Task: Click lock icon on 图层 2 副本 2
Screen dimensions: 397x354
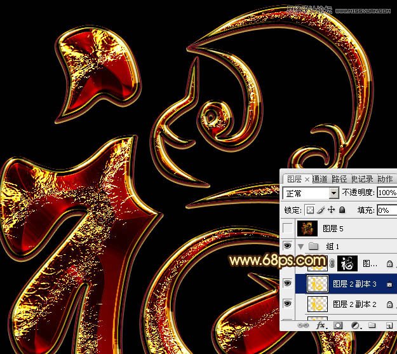Action: tap(389, 304)
